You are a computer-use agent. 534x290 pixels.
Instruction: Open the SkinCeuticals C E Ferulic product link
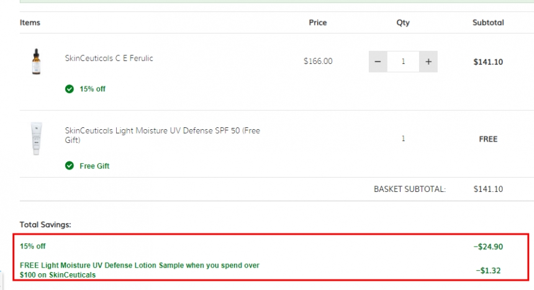coord(109,58)
